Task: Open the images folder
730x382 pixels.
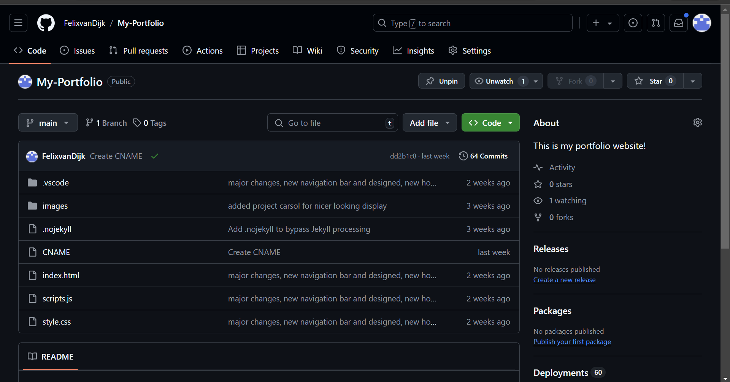Action: [x=55, y=206]
